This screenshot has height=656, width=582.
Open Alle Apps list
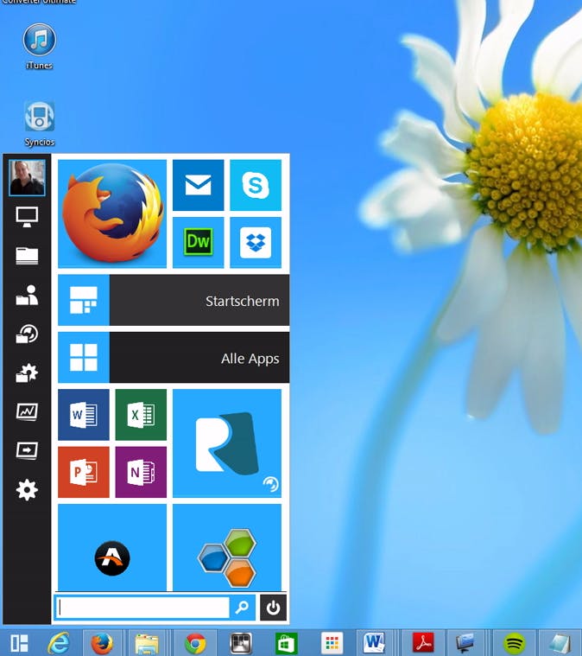[x=174, y=357]
